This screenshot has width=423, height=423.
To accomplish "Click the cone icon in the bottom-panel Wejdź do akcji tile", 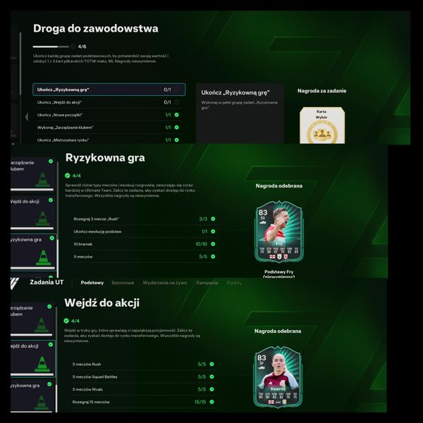I will tap(42, 364).
